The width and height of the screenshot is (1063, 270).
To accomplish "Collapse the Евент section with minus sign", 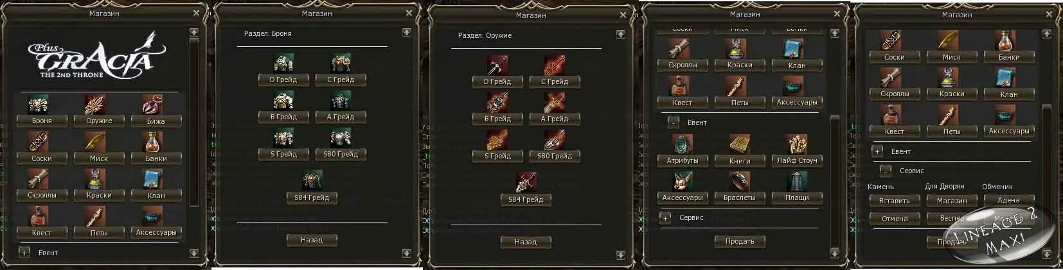I will (673, 122).
